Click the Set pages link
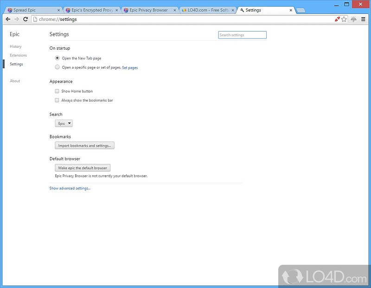 (130, 67)
